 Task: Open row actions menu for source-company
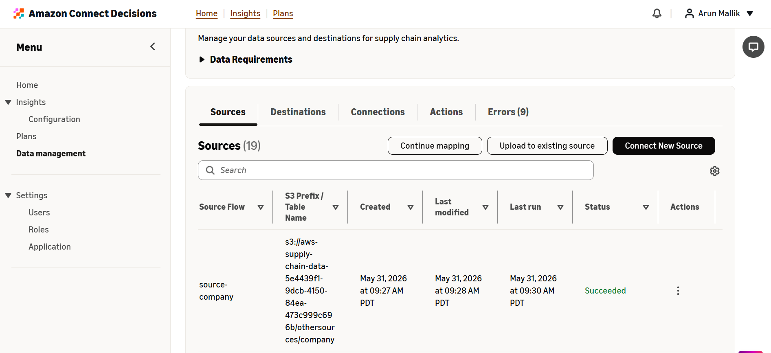point(678,291)
